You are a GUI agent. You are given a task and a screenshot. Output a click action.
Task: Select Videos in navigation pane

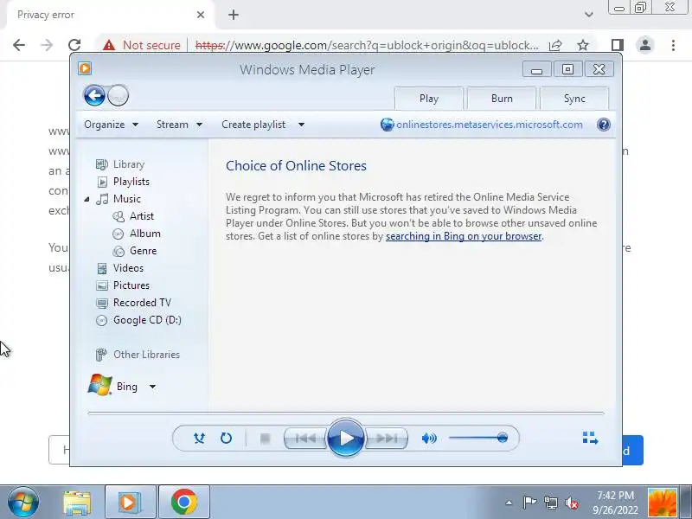pyautogui.click(x=119, y=268)
